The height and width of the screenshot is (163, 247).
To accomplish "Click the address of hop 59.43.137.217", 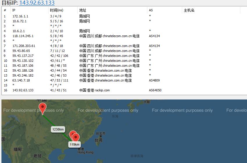I will pyautogui.click(x=109, y=56).
